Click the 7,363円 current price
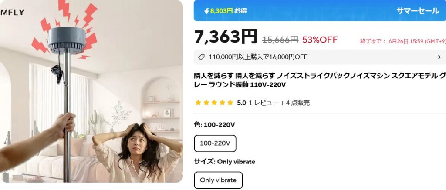 point(226,37)
